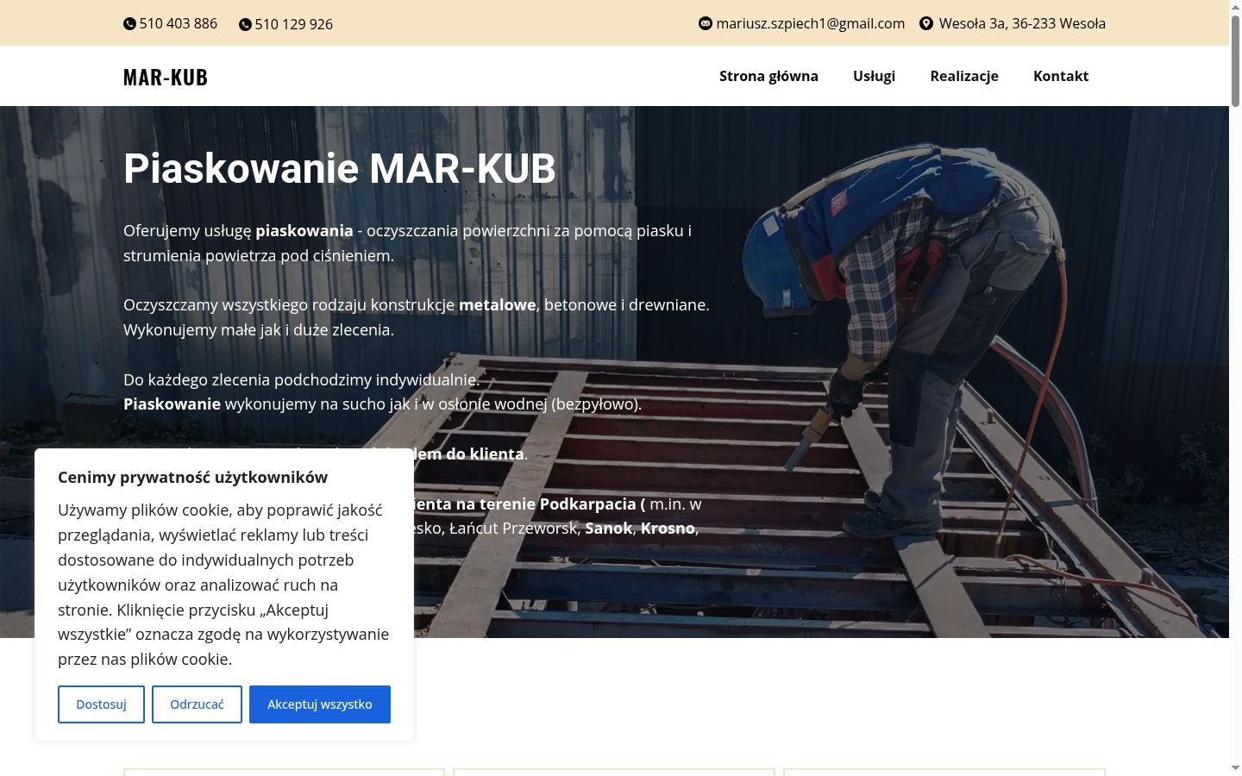The height and width of the screenshot is (776, 1242).
Task: Accept all cookies via Akceptuj wszystko
Action: click(x=320, y=704)
